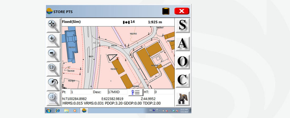
Task: Open the description code list button
Action: click(x=136, y=92)
